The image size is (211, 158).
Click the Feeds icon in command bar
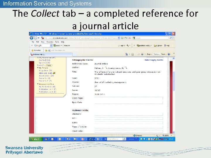[x=132, y=54]
